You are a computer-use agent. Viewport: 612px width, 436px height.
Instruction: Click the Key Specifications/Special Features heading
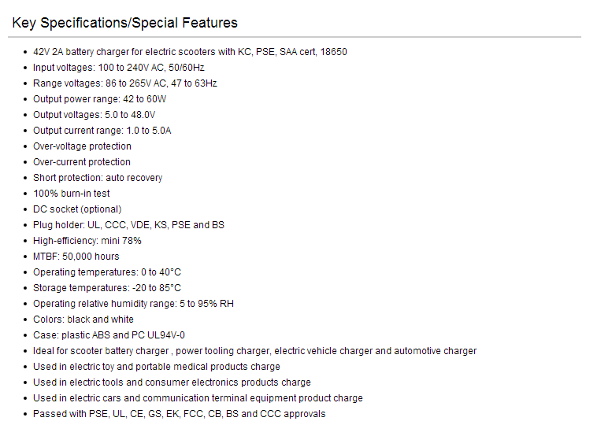point(125,23)
